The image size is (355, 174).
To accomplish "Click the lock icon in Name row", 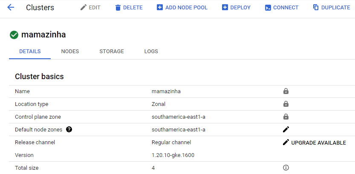I will tap(286, 91).
